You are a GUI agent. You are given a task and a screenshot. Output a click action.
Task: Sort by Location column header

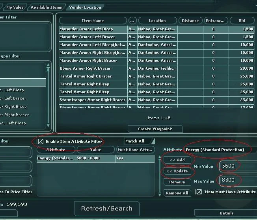[x=157, y=21]
